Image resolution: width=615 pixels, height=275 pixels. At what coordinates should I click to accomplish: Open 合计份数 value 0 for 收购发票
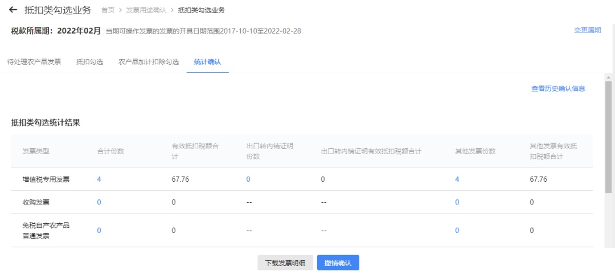tap(99, 202)
